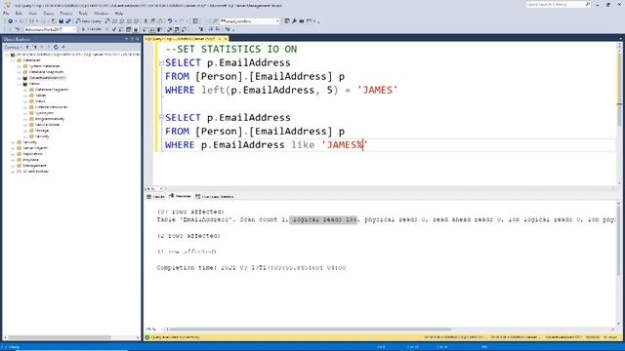The width and height of the screenshot is (625, 351).
Task: Click the highlighted 'logical reads' message text
Action: [323, 219]
